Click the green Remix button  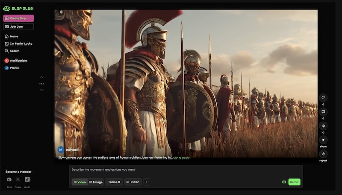[x=294, y=182]
